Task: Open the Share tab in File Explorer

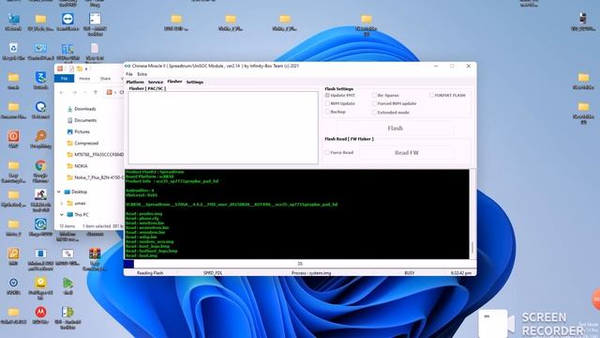Action: click(x=106, y=79)
